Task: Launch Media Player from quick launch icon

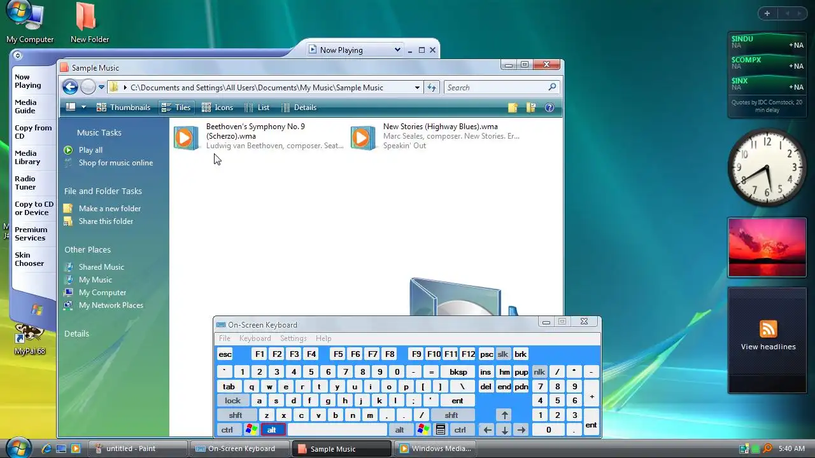Action: tap(76, 448)
